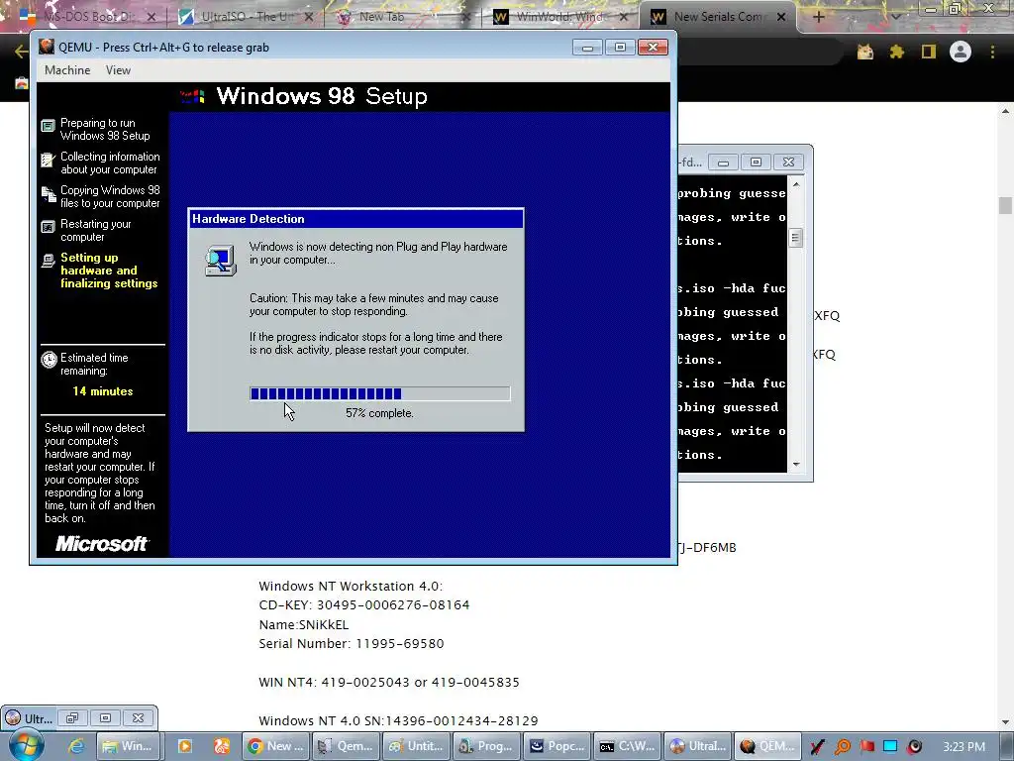The width and height of the screenshot is (1014, 761).
Task: Click the Hardware Detection progress bar
Action: (380, 393)
